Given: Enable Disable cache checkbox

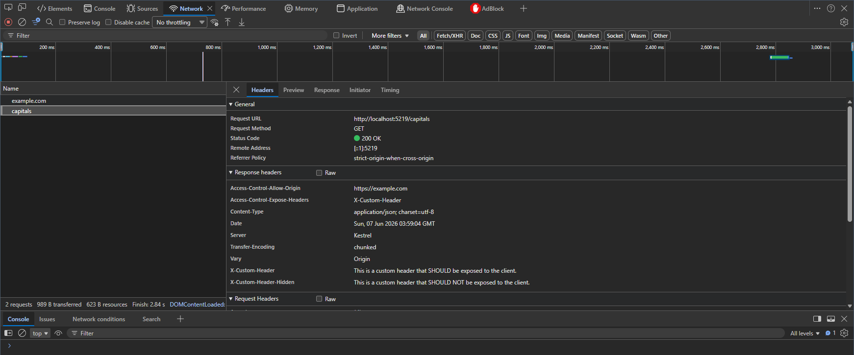Looking at the screenshot, I should pos(108,22).
